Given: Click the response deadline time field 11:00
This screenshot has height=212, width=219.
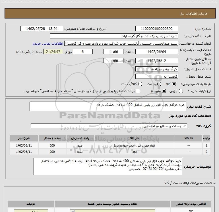Looking at the screenshot, I should (x=113, y=52).
